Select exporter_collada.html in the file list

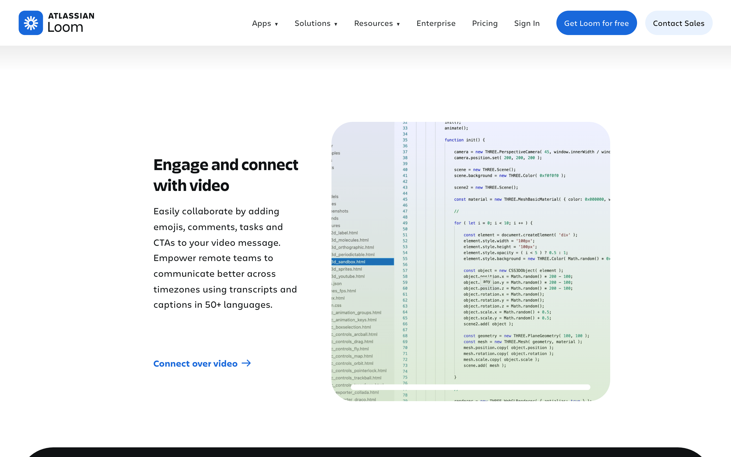(357, 392)
